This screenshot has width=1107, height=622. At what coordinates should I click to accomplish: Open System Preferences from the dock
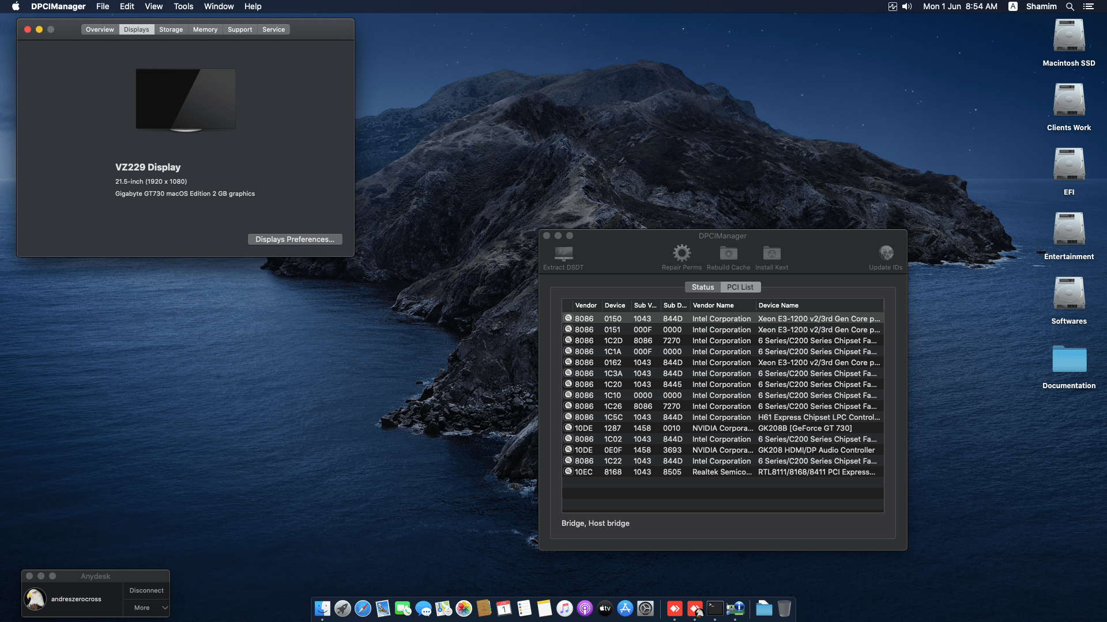[x=645, y=608]
